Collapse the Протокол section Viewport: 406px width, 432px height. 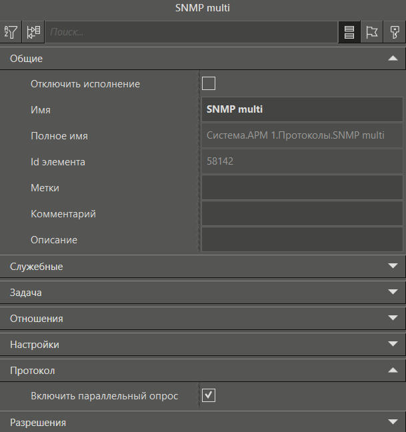click(x=203, y=370)
